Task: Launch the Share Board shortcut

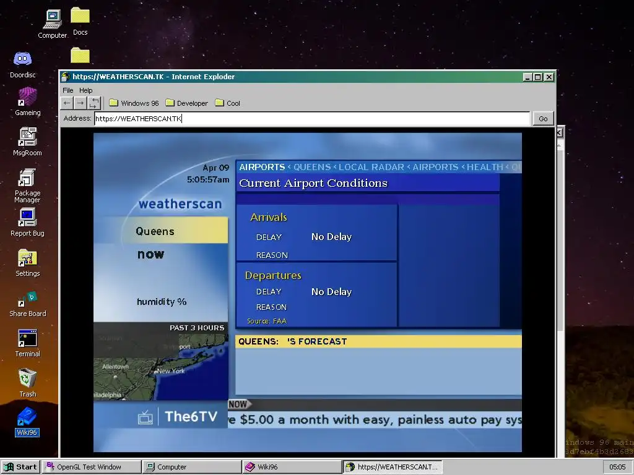Action: click(27, 304)
